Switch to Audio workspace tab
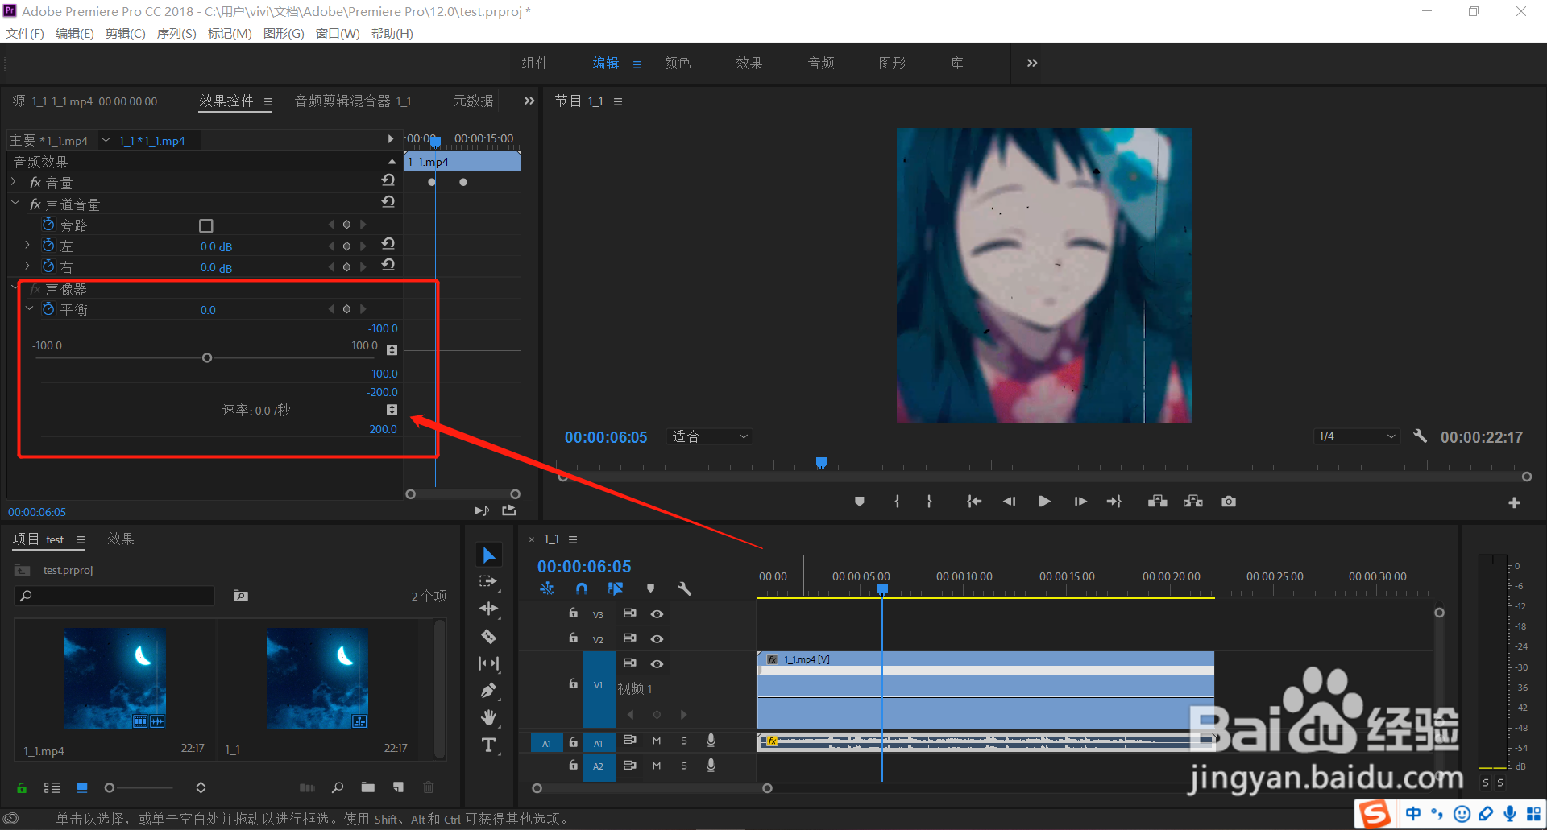 tap(821, 63)
